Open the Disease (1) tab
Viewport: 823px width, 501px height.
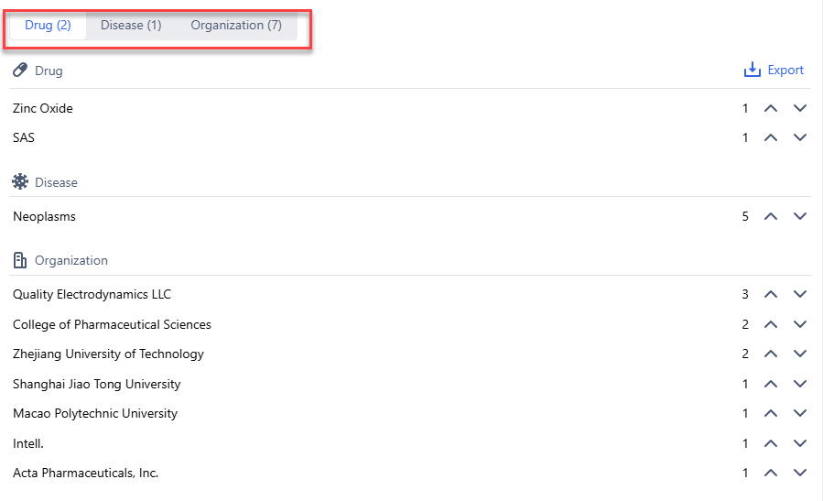coord(131,26)
